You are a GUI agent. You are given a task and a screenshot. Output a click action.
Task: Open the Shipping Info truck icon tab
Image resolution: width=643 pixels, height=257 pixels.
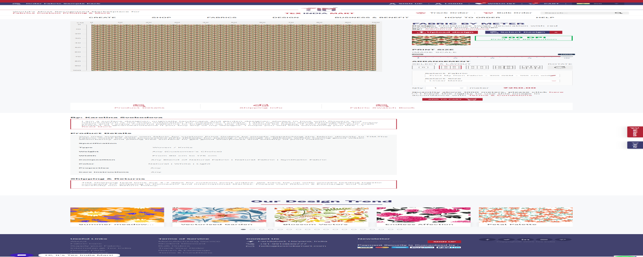point(261,105)
